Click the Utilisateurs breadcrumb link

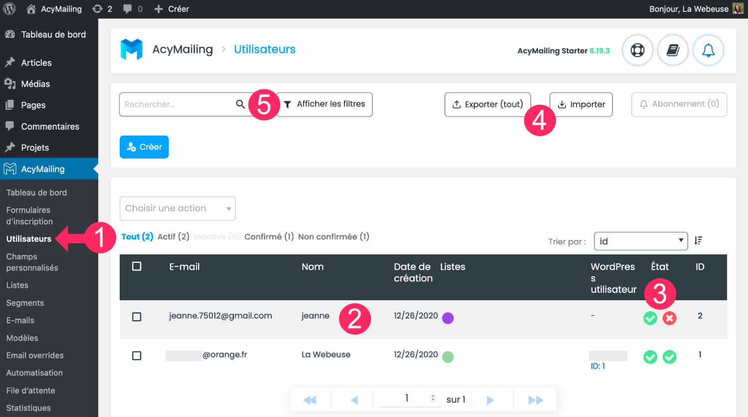click(x=265, y=49)
